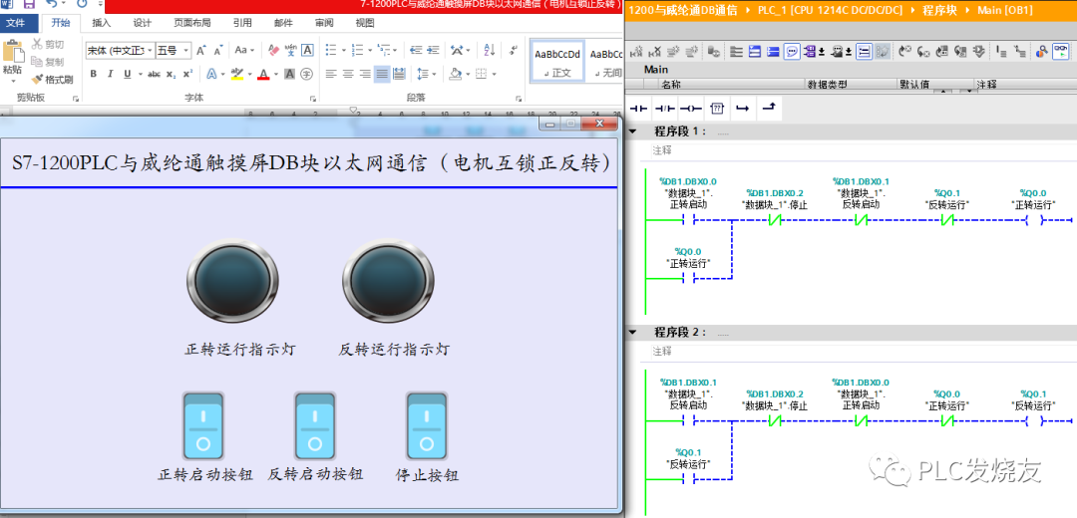Click the 复制 copy button
This screenshot has width=1077, height=518.
pos(48,62)
